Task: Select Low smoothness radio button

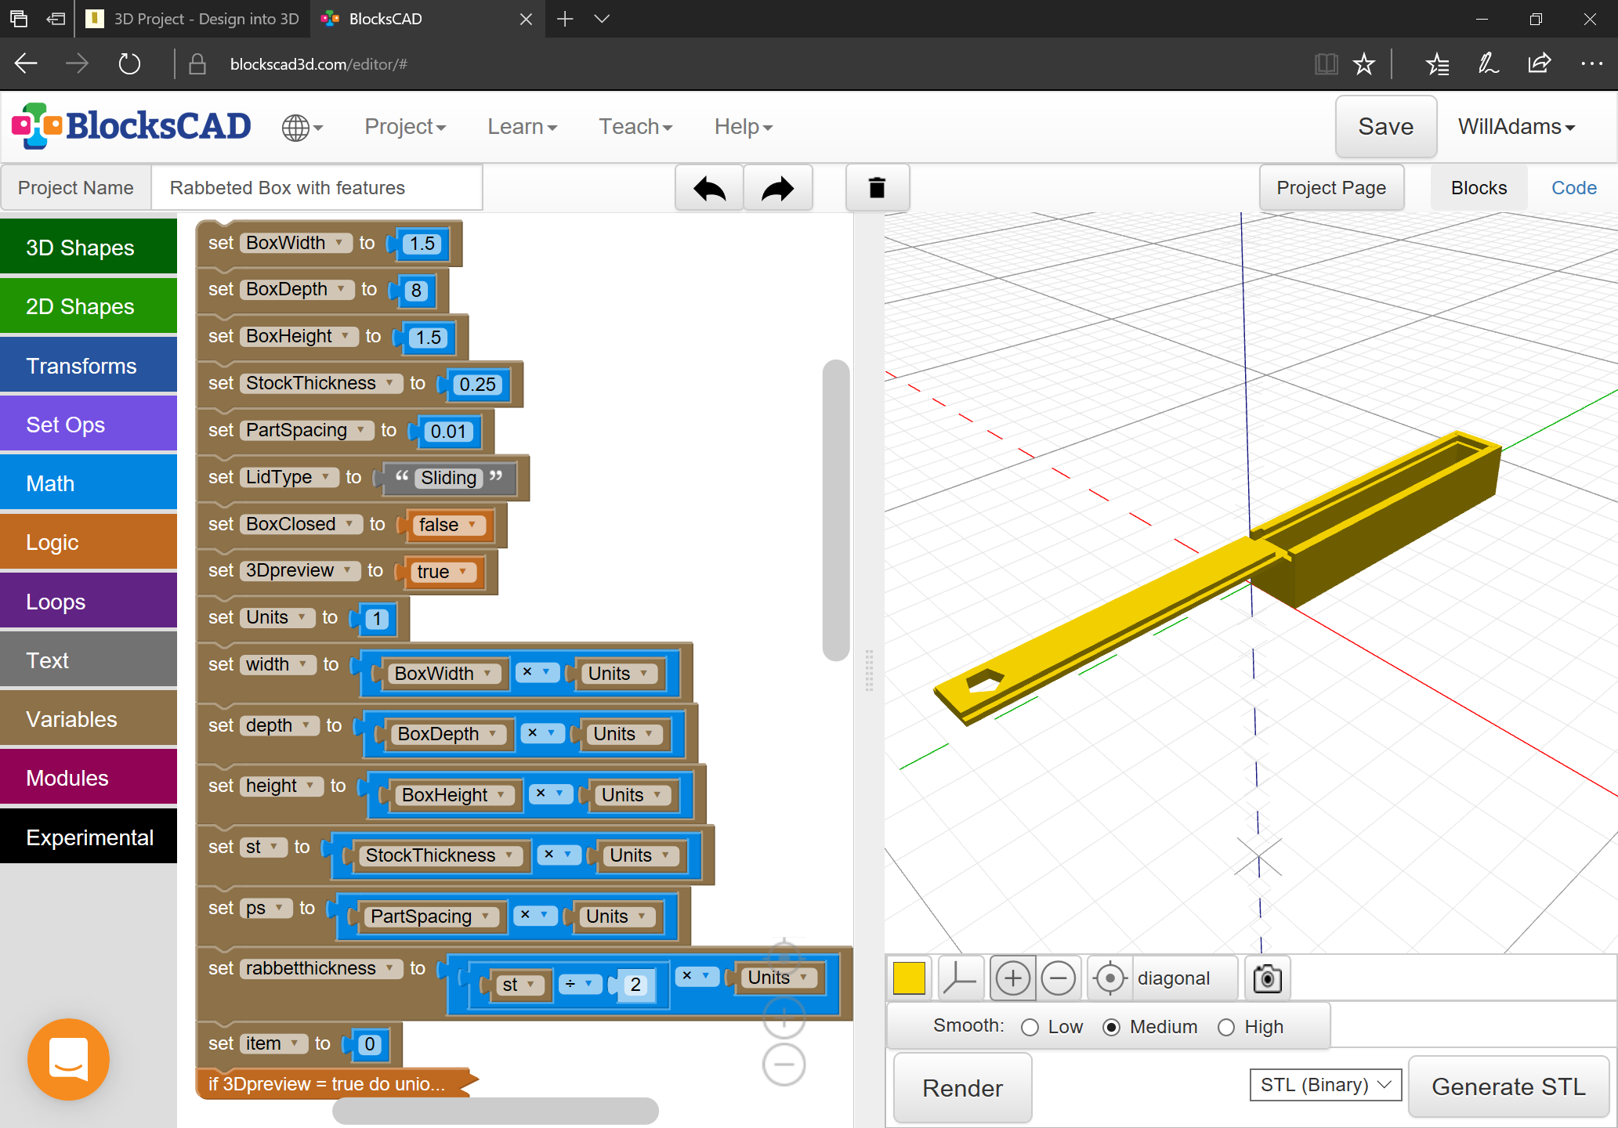Action: [1030, 1027]
